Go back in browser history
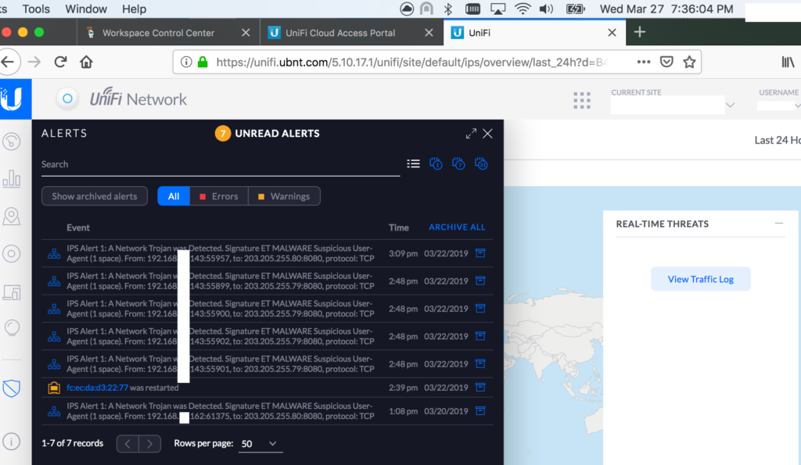The width and height of the screenshot is (801, 465). point(8,62)
